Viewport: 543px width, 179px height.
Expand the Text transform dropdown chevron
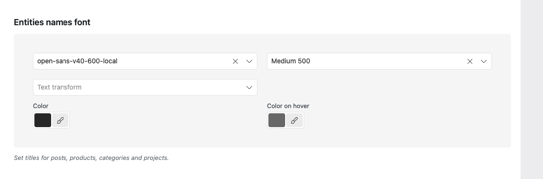coord(249,88)
